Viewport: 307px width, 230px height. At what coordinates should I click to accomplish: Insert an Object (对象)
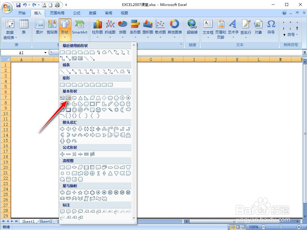258,27
